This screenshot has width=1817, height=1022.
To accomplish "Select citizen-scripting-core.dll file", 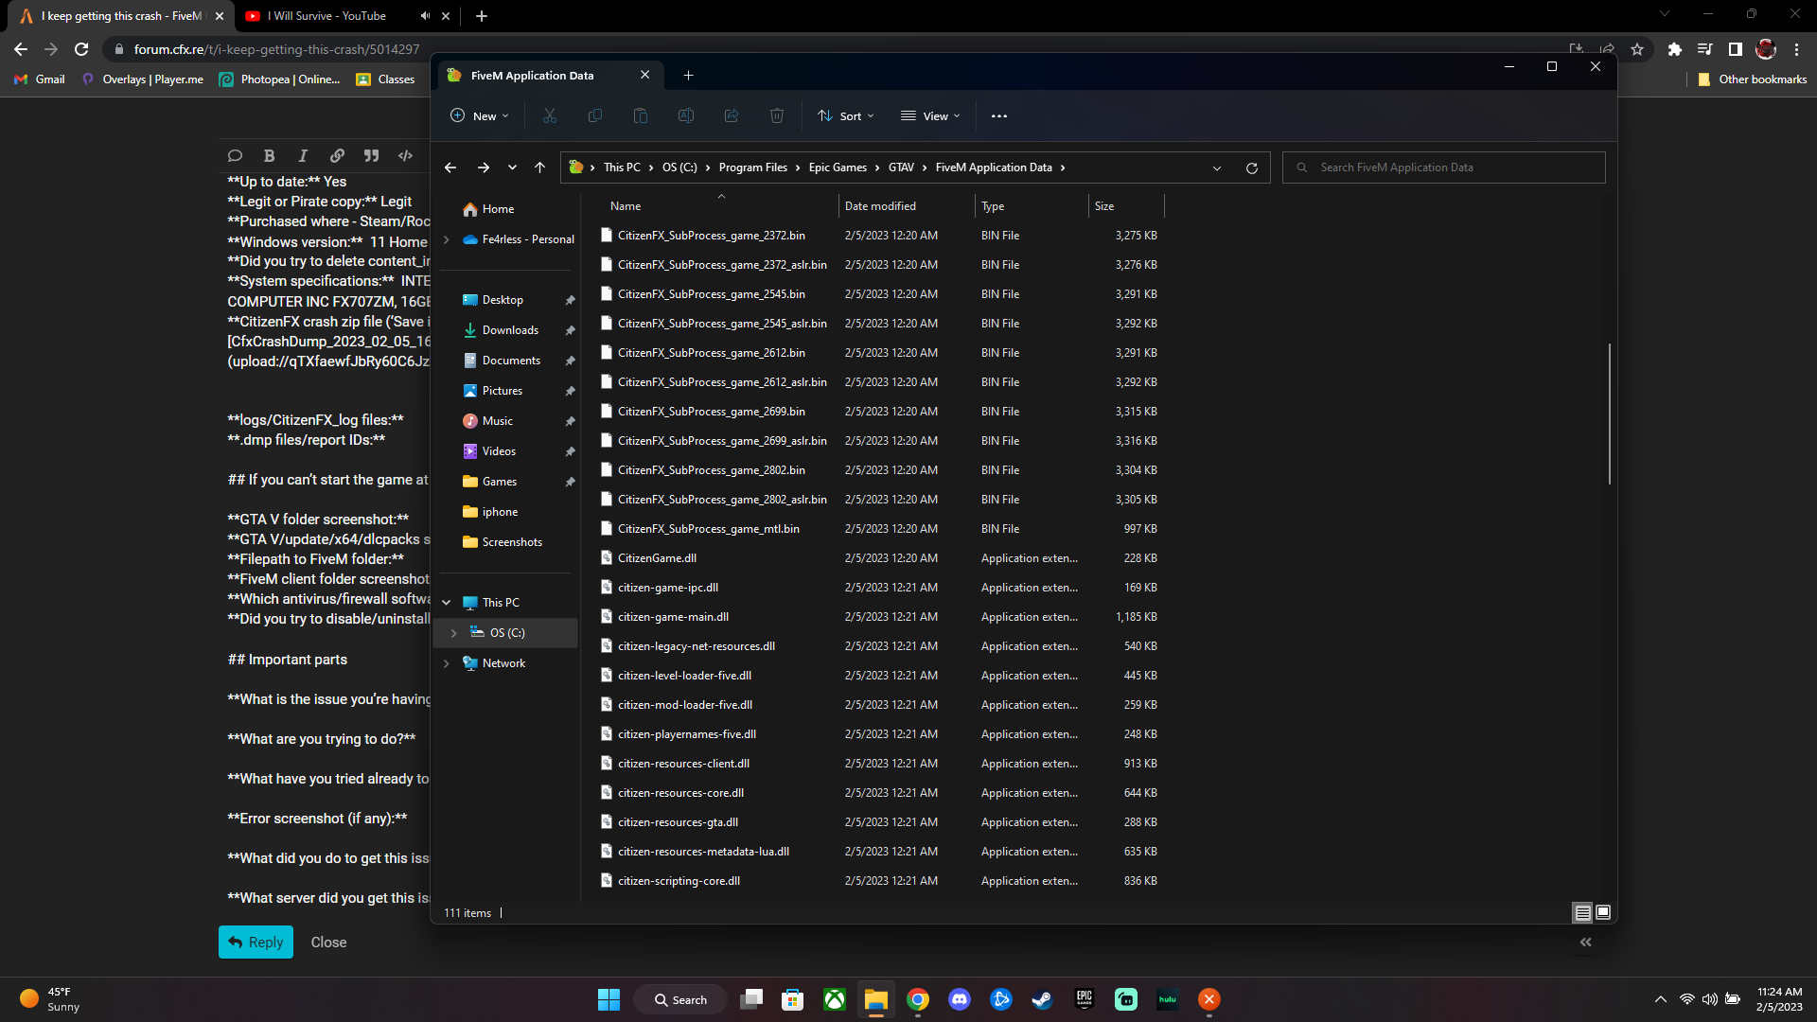I will pyautogui.click(x=880, y=881).
